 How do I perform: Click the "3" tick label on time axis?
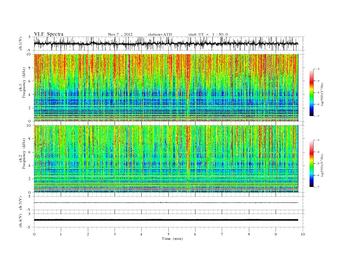click(x=115, y=234)
